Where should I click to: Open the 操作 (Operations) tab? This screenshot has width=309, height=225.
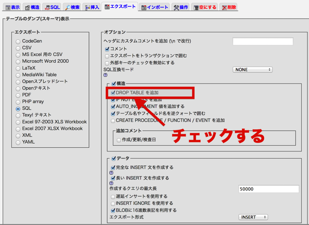181,7
